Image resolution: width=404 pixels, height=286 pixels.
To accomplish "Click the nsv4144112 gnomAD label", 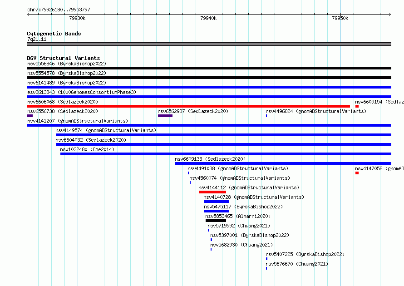I will 249,187.
